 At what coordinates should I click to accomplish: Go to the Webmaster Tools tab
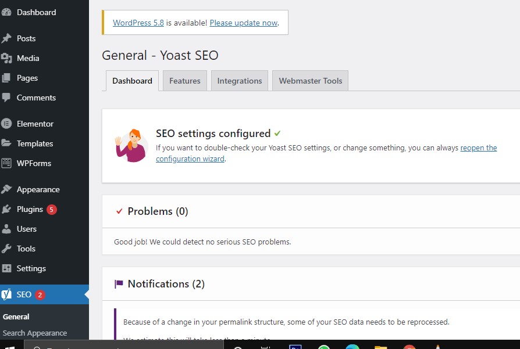click(310, 81)
